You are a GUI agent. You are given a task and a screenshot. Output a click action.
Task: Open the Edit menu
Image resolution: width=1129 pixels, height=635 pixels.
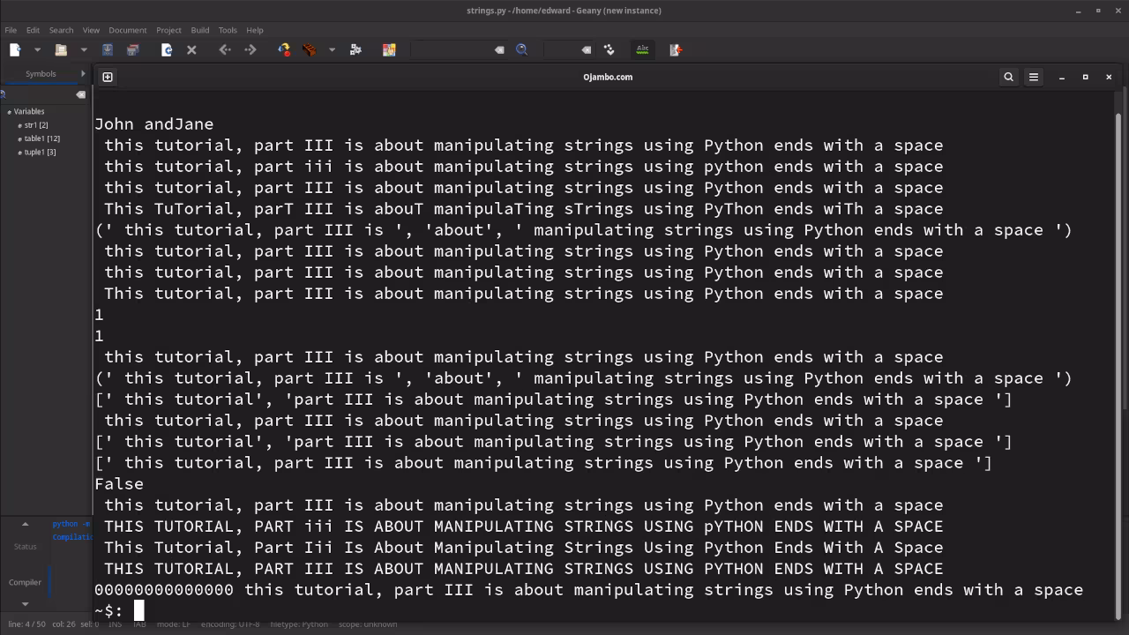tap(33, 30)
